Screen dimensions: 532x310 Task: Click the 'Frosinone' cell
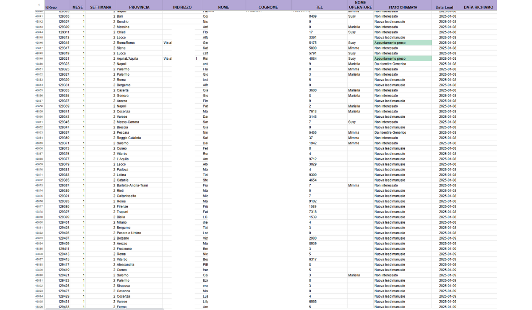(139, 249)
